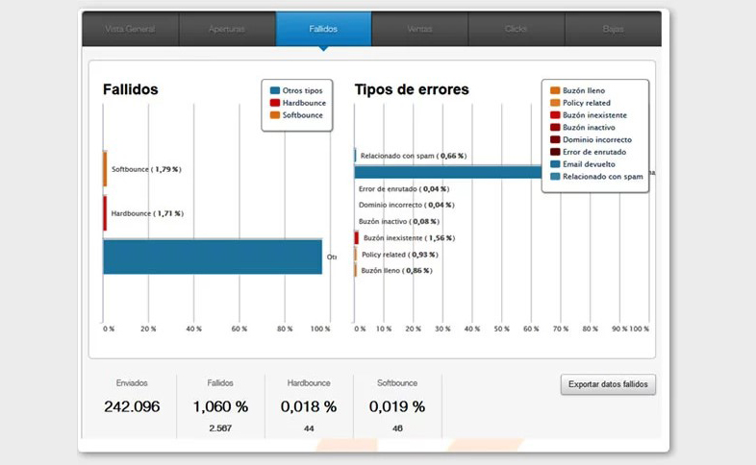756x465 pixels.
Task: Click Relacionado con spam (0,66 %) label
Action: pos(414,156)
